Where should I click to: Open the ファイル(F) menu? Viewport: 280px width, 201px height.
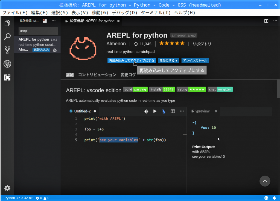point(15,13)
